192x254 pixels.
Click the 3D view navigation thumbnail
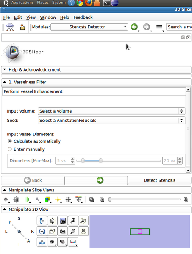(140, 232)
